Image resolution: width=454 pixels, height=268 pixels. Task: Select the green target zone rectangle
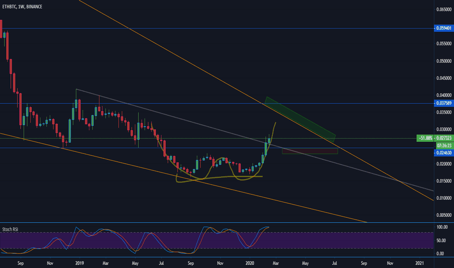(x=301, y=119)
